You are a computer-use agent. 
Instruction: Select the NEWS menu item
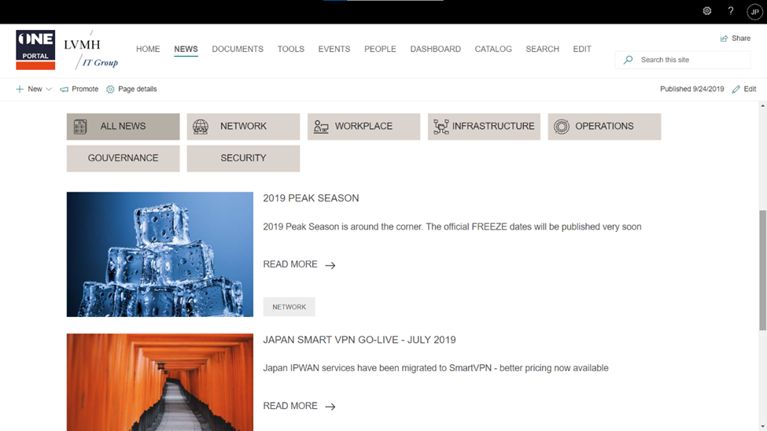(186, 49)
